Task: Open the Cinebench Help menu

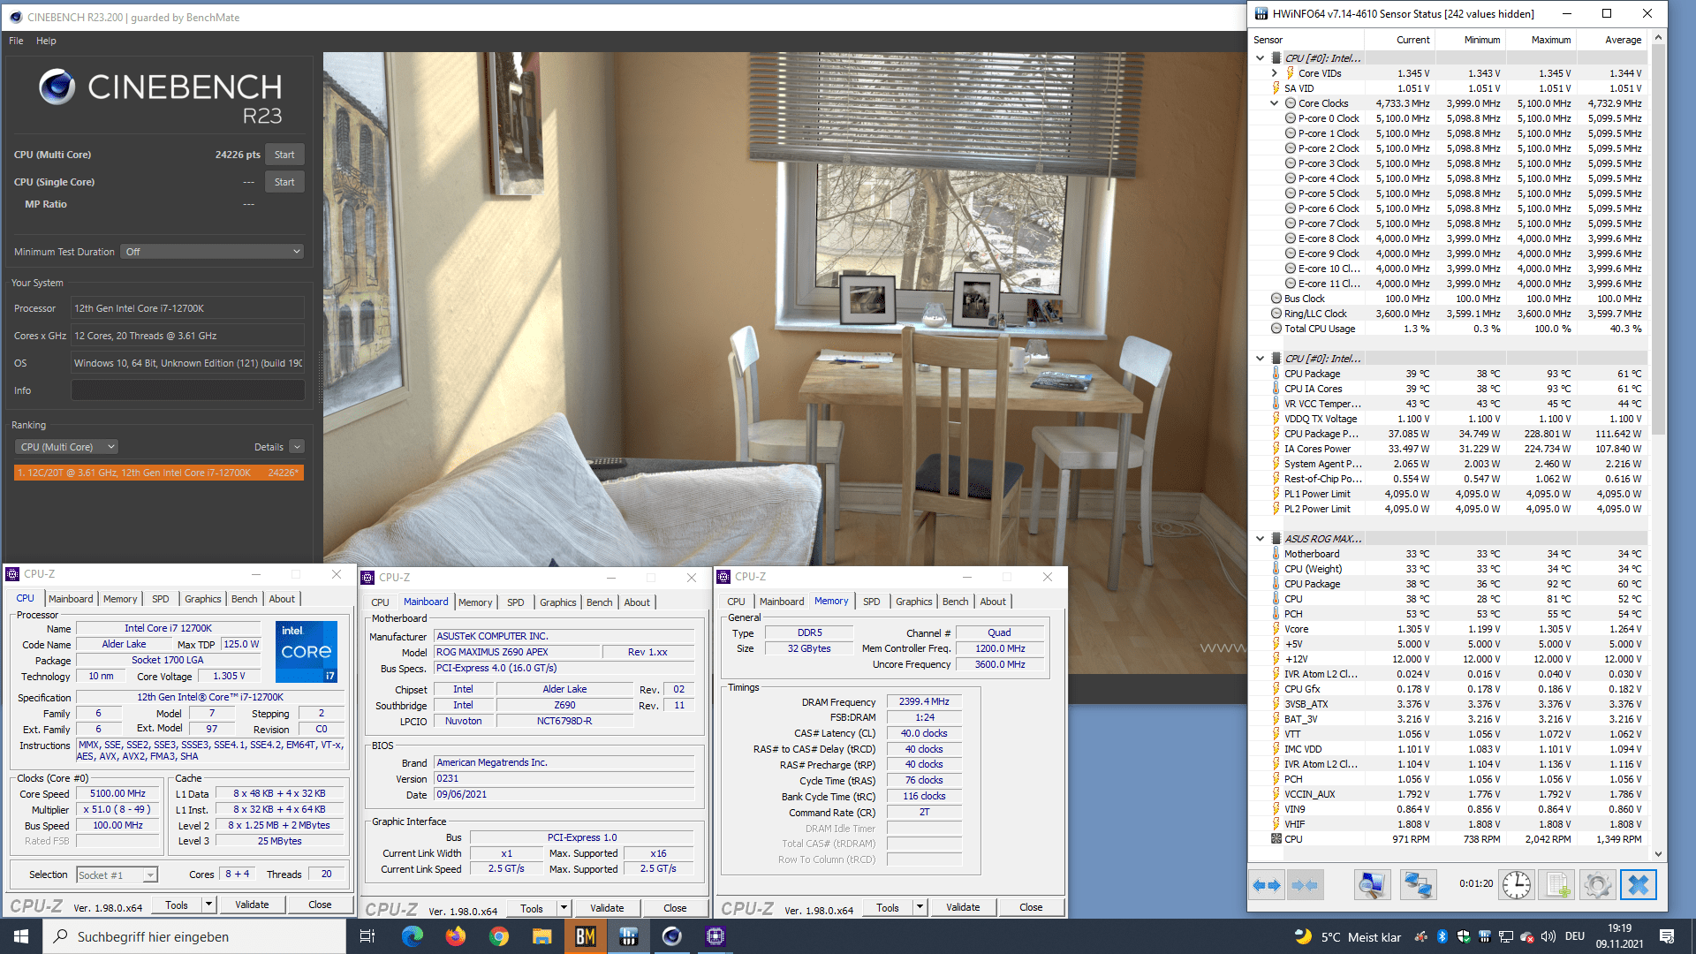Action: click(46, 41)
